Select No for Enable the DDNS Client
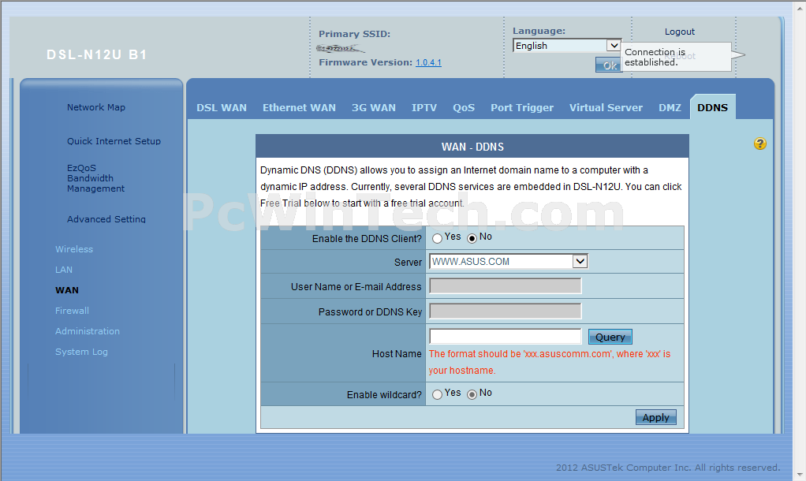This screenshot has height=481, width=806. (x=472, y=238)
